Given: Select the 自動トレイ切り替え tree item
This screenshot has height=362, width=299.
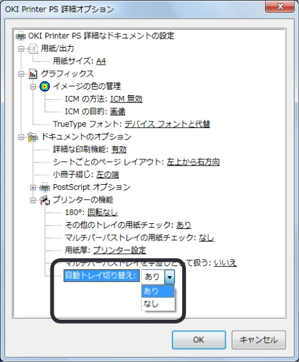Looking at the screenshot, I should [x=102, y=276].
